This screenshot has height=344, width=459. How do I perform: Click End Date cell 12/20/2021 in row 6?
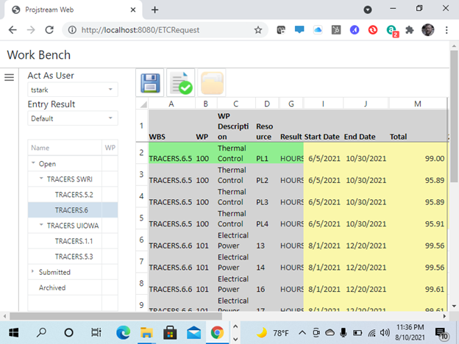tap(366, 240)
